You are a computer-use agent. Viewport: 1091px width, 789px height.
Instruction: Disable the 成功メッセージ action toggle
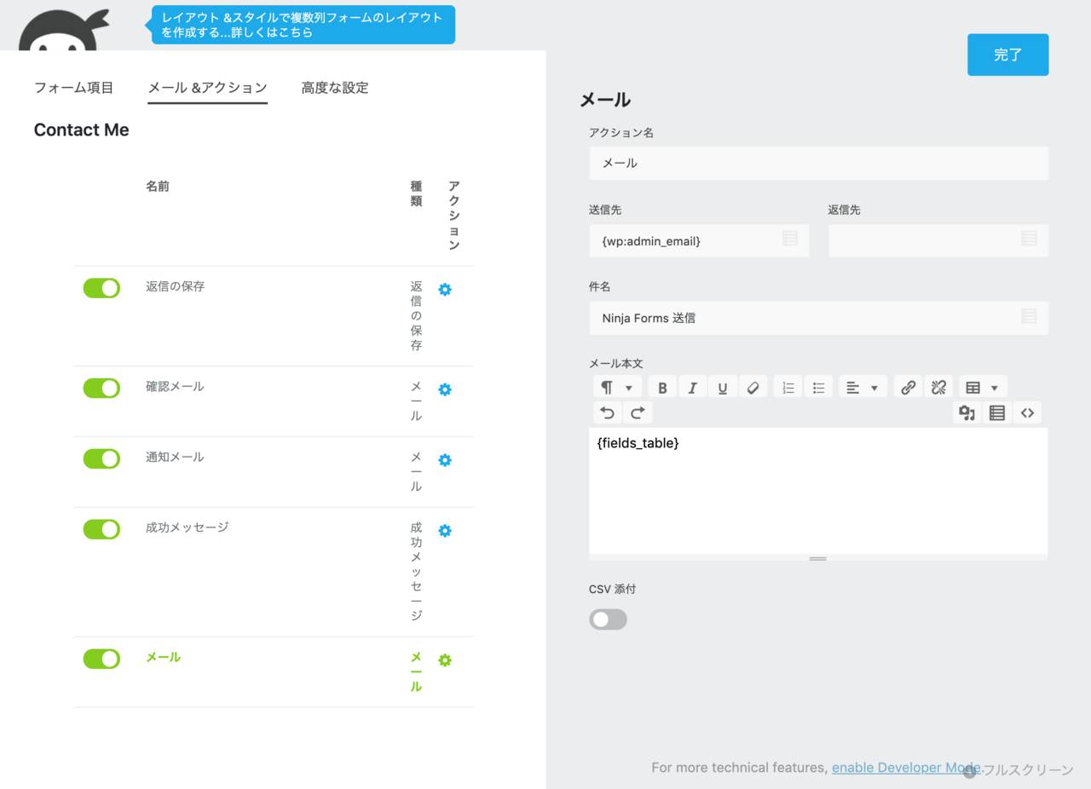[x=101, y=529]
